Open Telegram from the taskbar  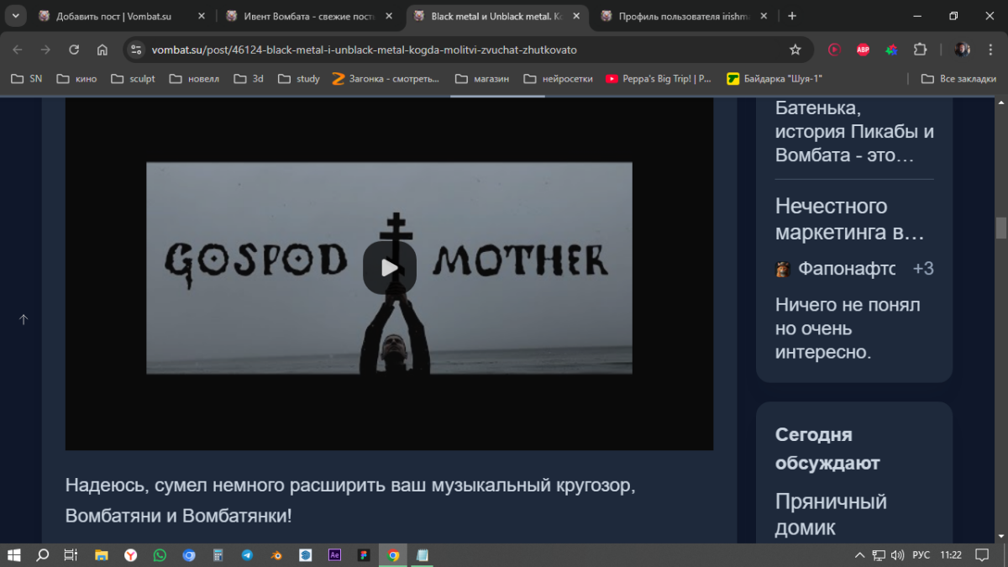pos(247,555)
